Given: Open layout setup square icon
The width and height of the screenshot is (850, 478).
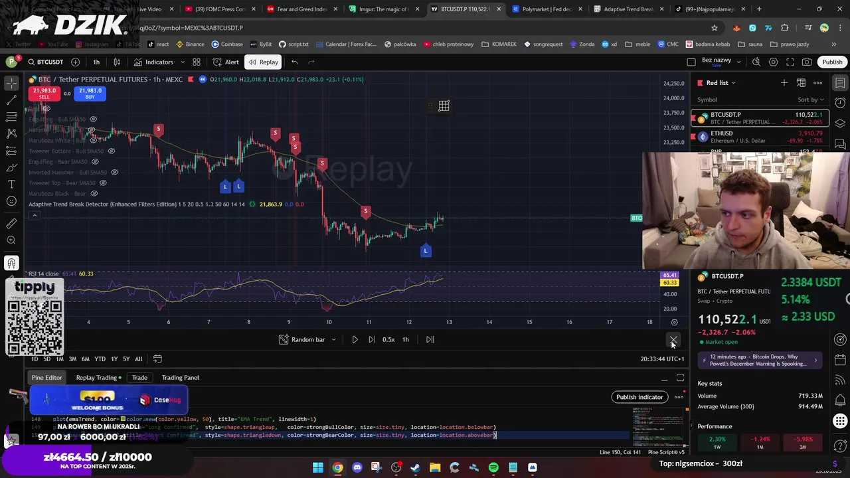Looking at the screenshot, I should click(x=691, y=62).
